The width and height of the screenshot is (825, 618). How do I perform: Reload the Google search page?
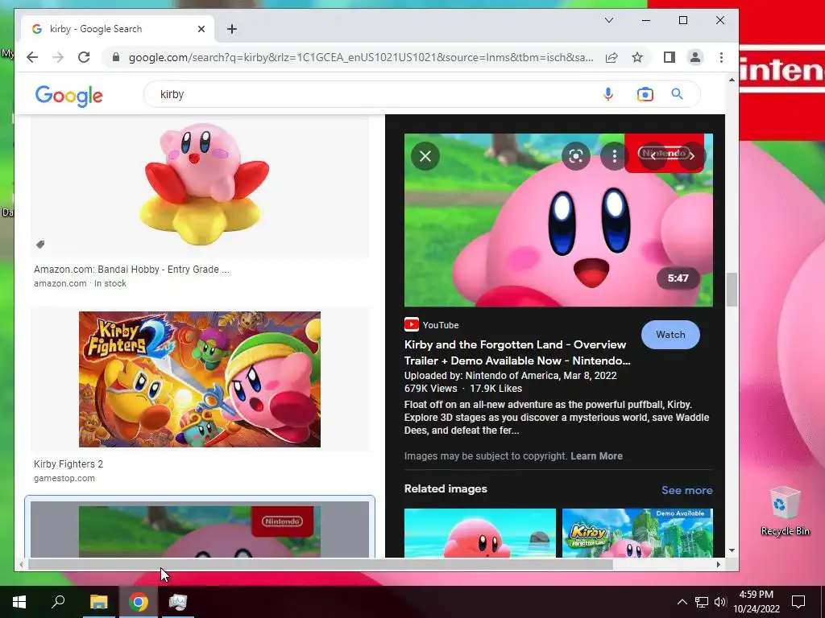(84, 57)
